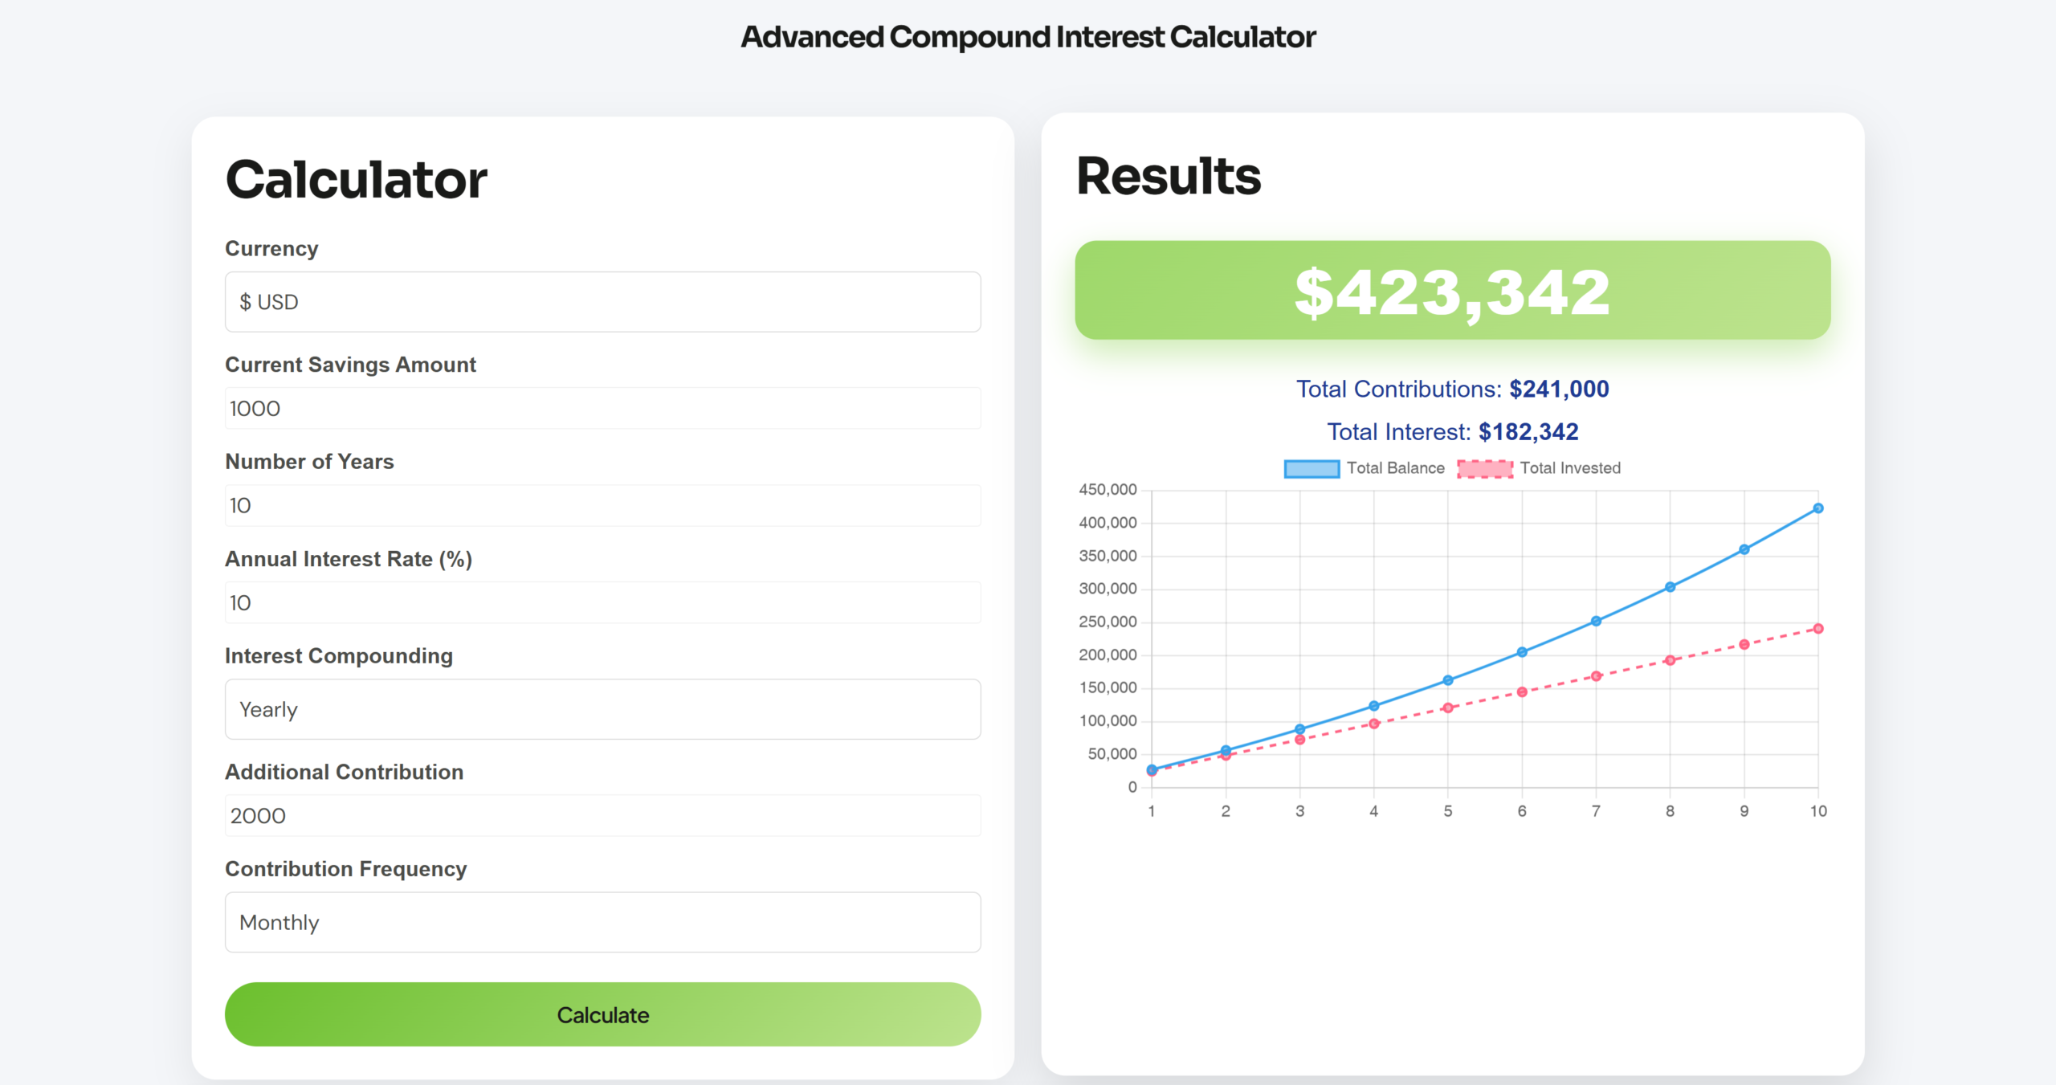This screenshot has width=2056, height=1085.
Task: Click the Annual Interest Rate field
Action: point(602,603)
